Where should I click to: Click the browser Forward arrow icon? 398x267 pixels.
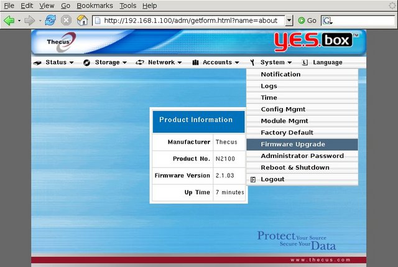coord(29,21)
